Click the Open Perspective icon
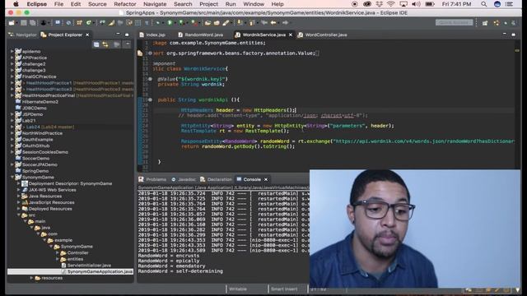 point(485,23)
